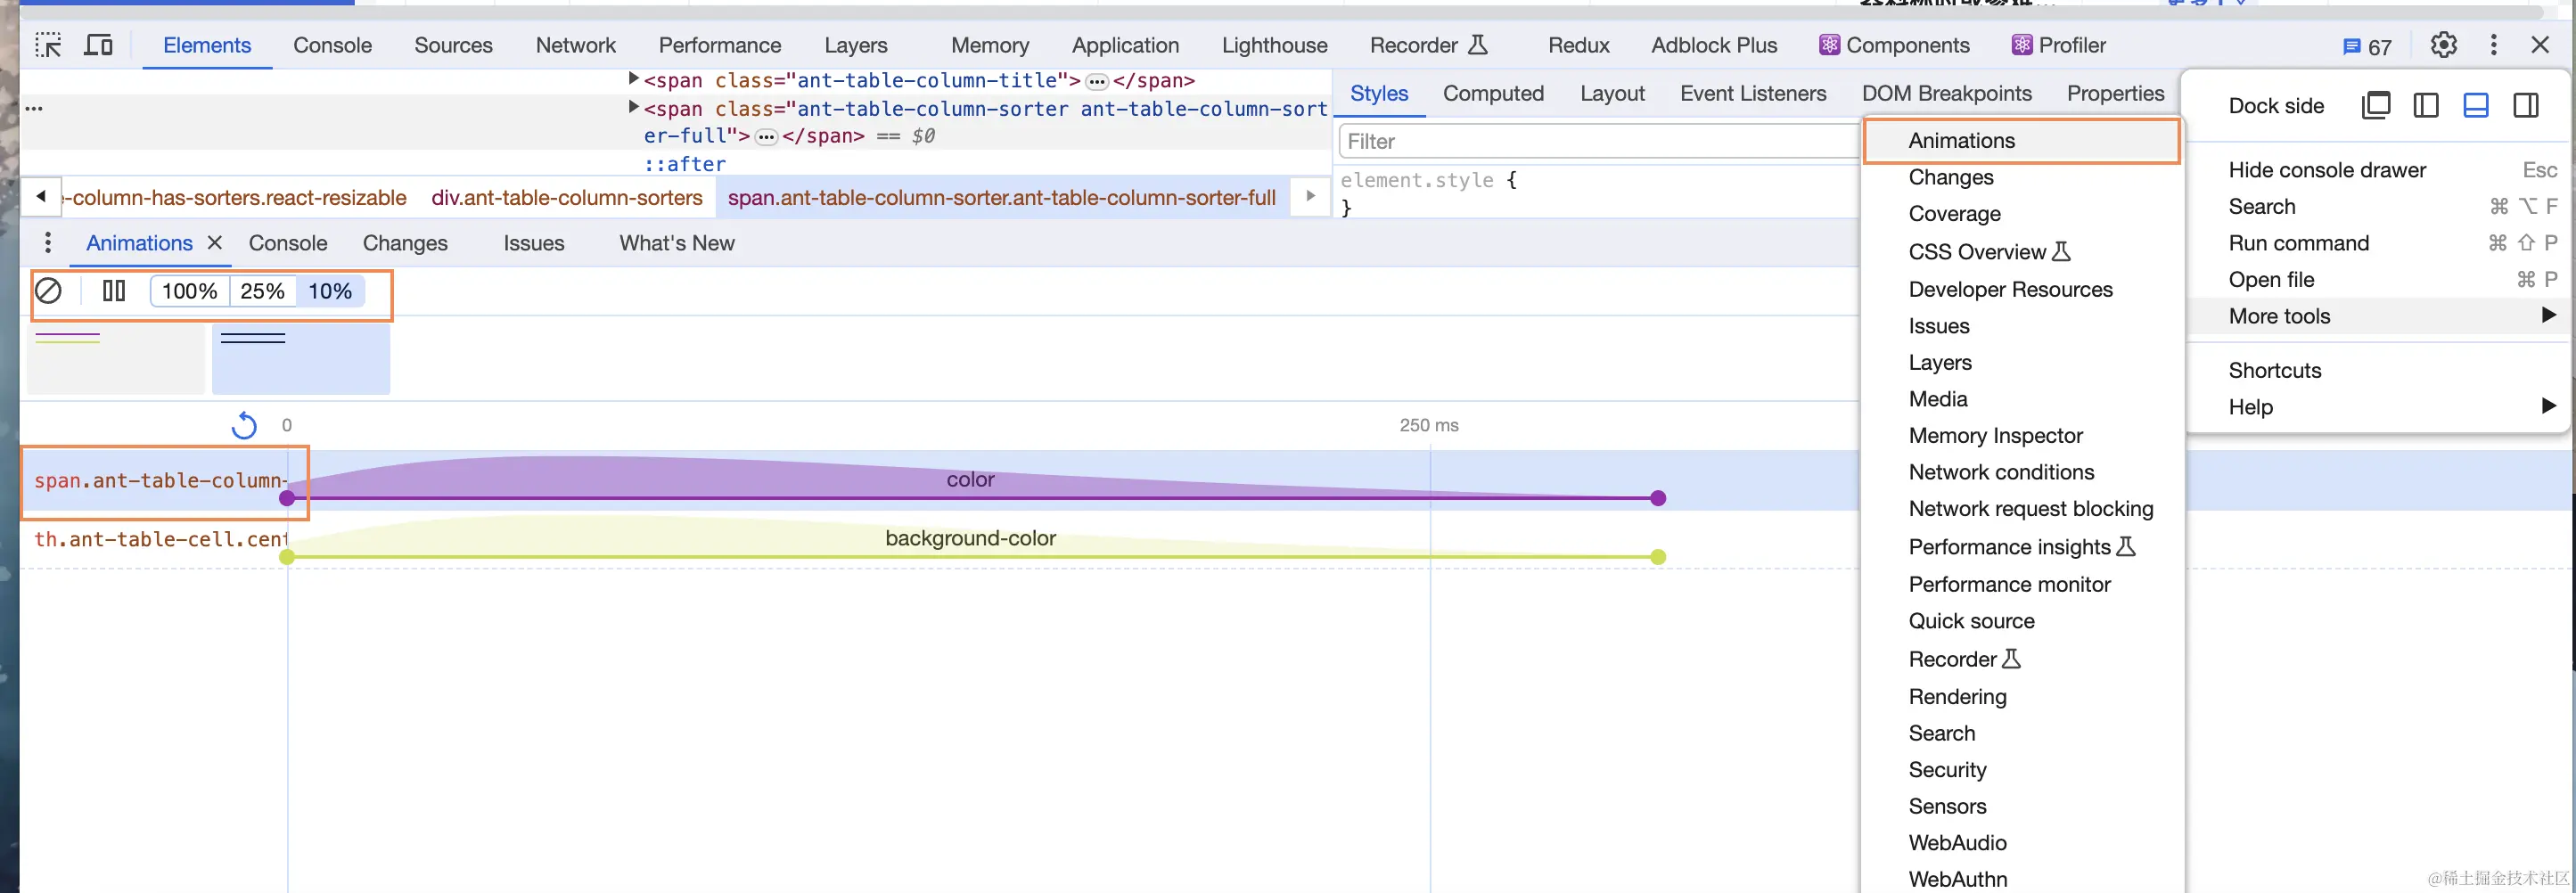This screenshot has height=893, width=2576.
Task: Pause all animations
Action: pos(114,291)
